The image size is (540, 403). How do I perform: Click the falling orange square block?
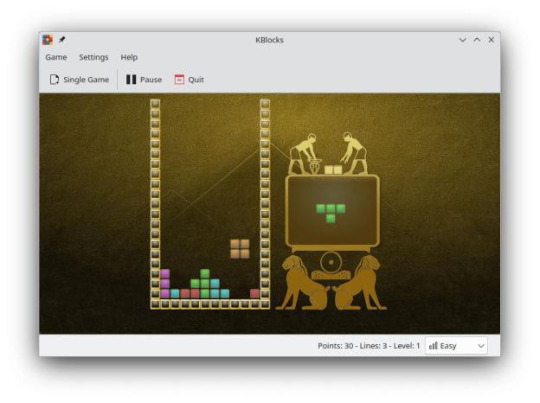click(x=240, y=249)
